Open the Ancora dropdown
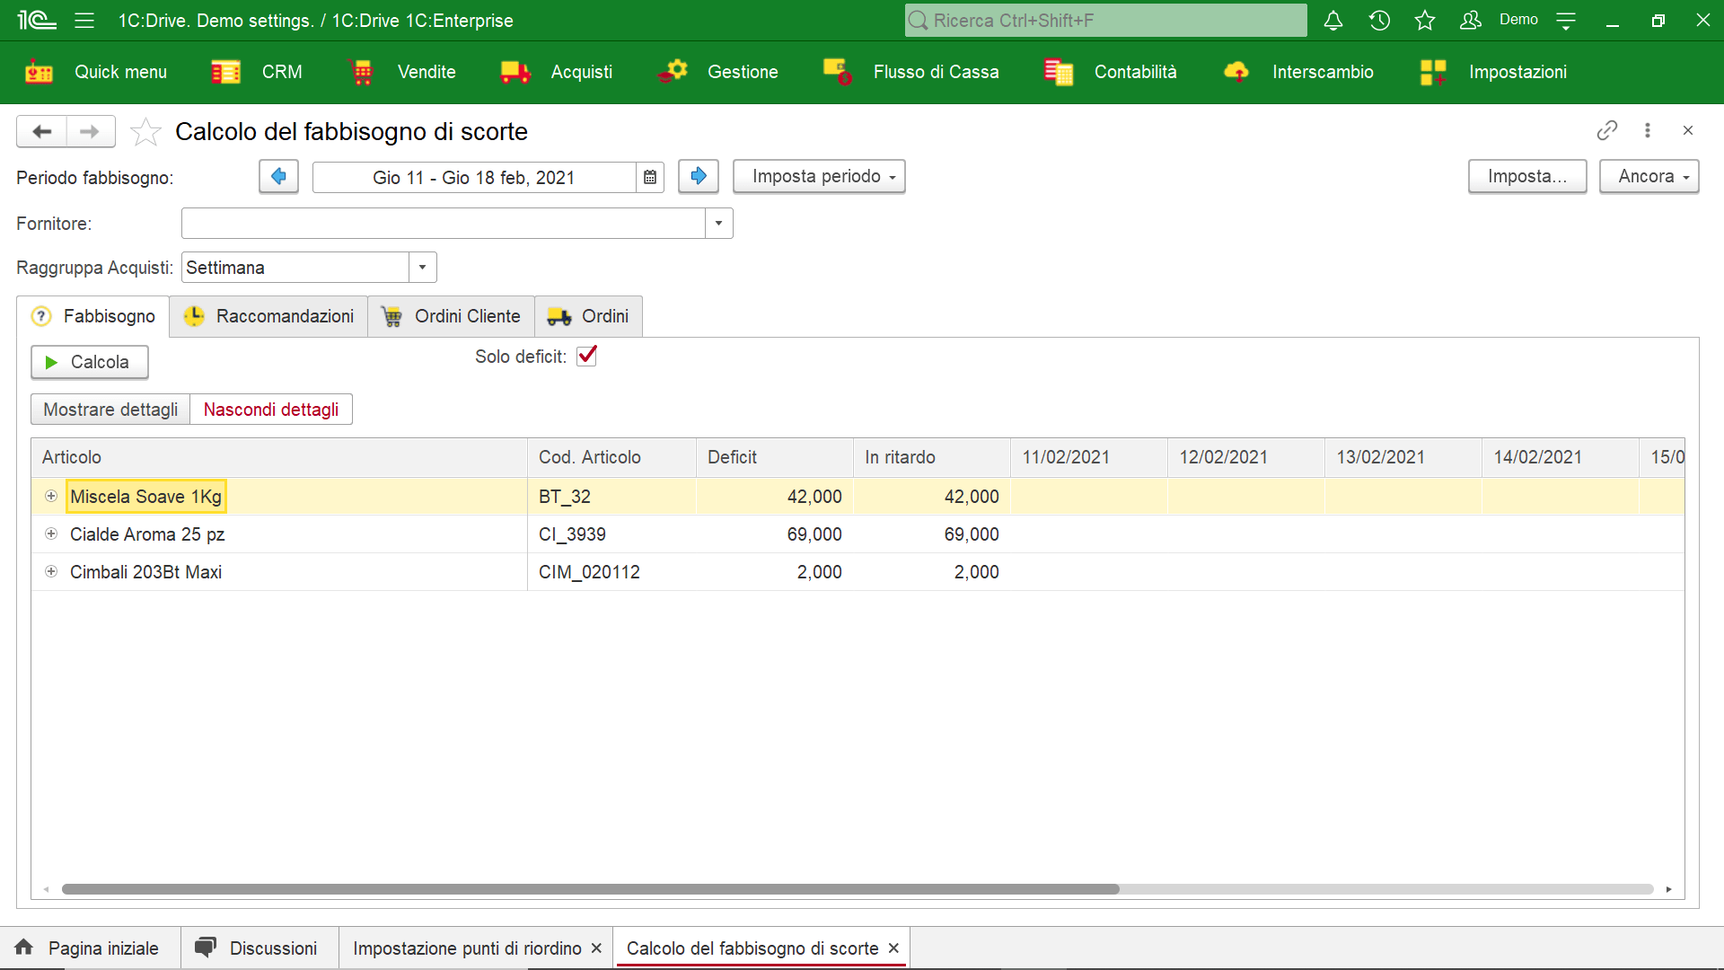The height and width of the screenshot is (970, 1724). click(x=1649, y=176)
